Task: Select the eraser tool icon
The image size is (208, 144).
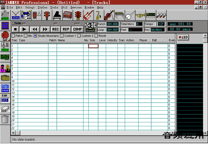Action: tap(5, 109)
